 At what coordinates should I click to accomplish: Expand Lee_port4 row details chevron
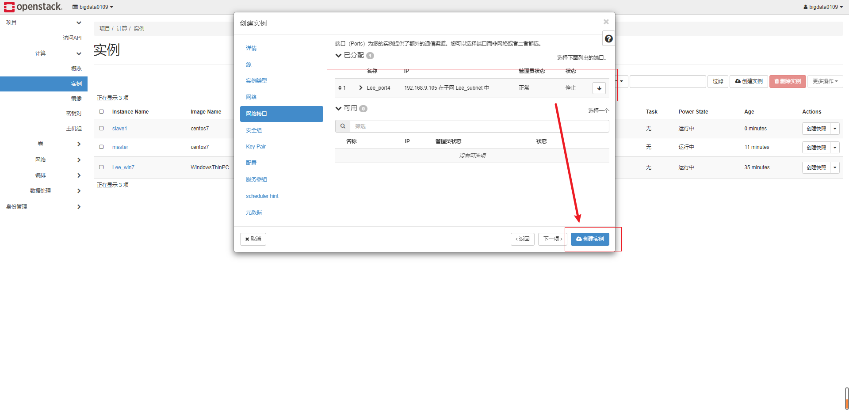pos(361,87)
